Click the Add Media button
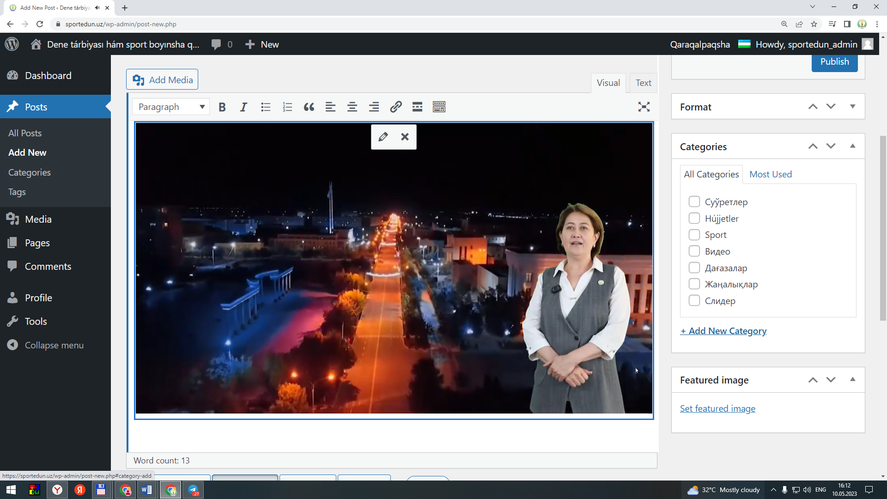The width and height of the screenshot is (887, 499). (x=162, y=80)
